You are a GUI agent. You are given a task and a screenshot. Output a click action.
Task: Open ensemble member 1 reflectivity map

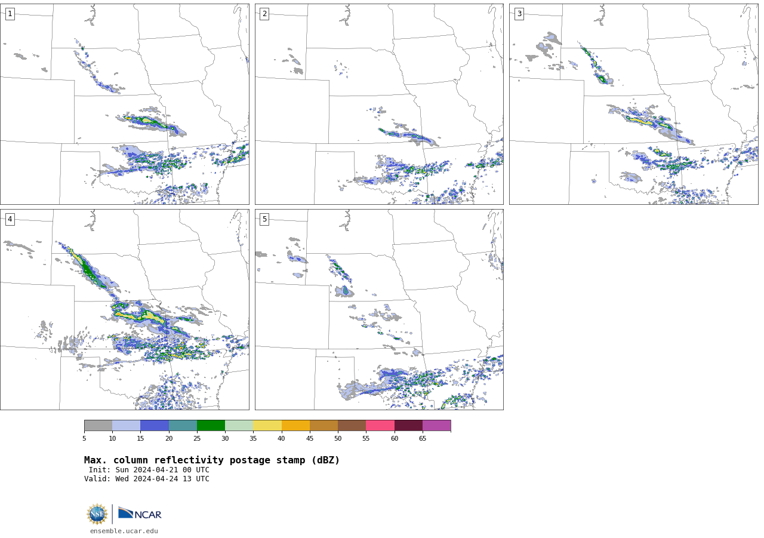124,104
